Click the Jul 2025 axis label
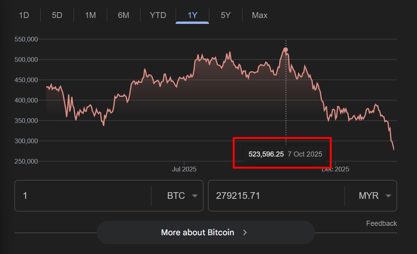Viewport: 417px width, 254px height. (184, 169)
